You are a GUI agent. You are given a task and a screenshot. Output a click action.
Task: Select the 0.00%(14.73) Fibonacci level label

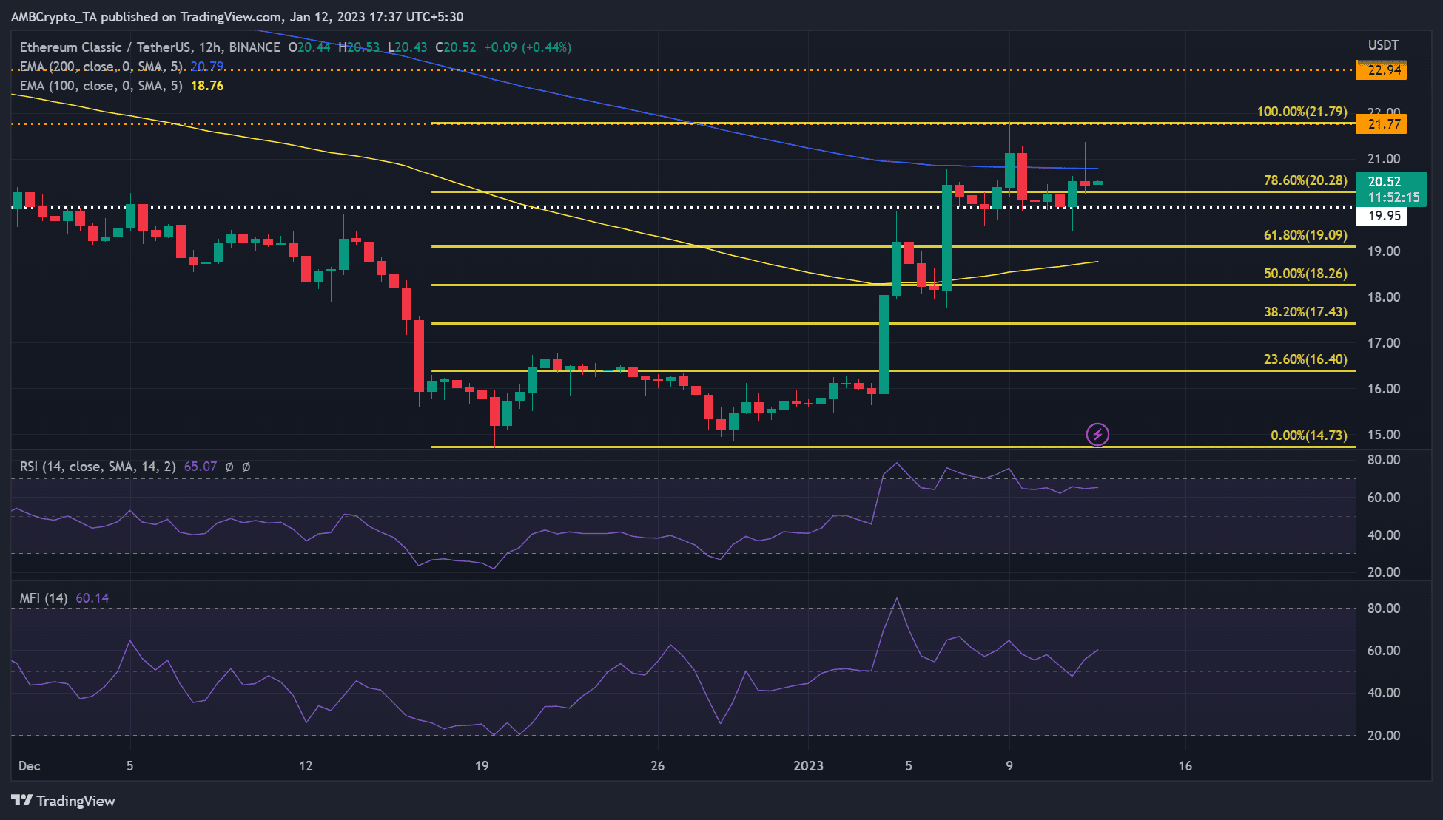(1309, 436)
